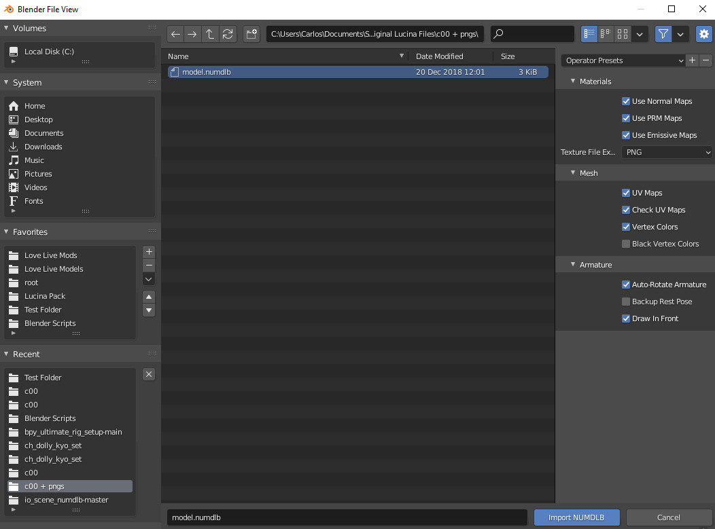Collapse the Armature section
The image size is (715, 529).
573,264
